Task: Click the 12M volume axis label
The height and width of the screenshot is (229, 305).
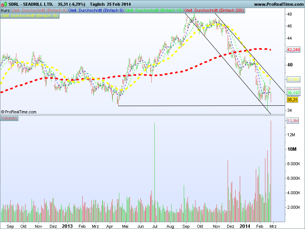Action: 291,135
